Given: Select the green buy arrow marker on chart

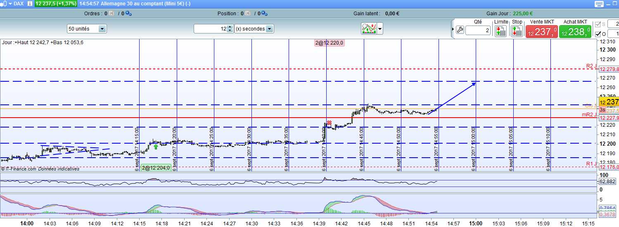Looking at the screenshot, I should click(156, 146).
